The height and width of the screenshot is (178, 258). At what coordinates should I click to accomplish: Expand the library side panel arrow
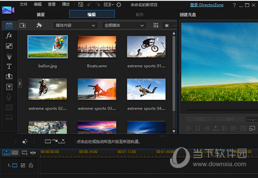pos(20,84)
